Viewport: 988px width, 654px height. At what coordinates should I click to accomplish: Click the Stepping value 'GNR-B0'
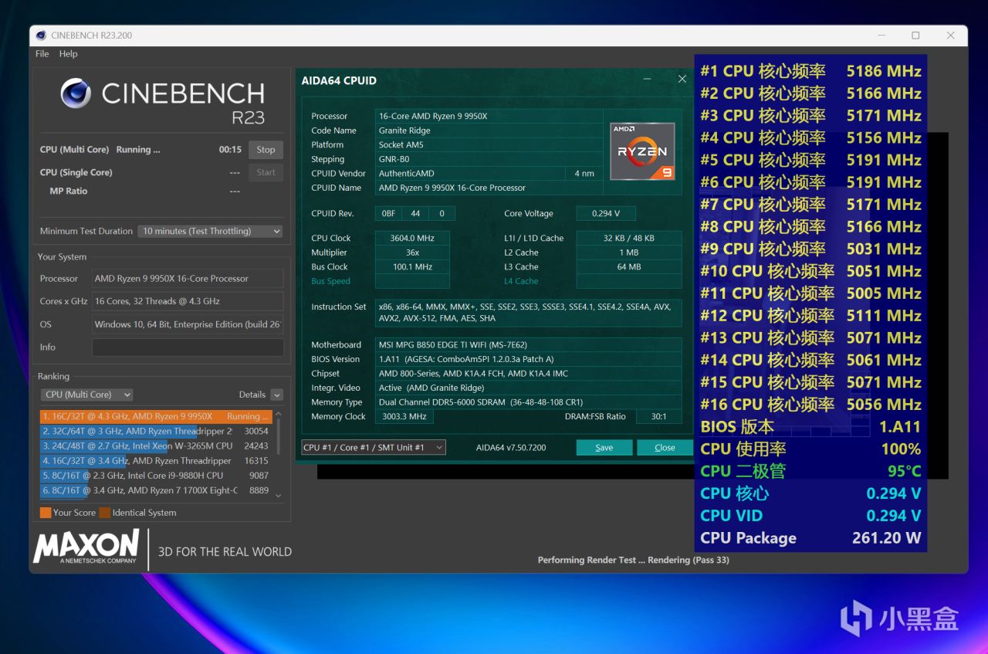(489, 159)
